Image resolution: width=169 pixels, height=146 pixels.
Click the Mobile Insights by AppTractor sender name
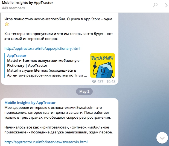coord(30,103)
